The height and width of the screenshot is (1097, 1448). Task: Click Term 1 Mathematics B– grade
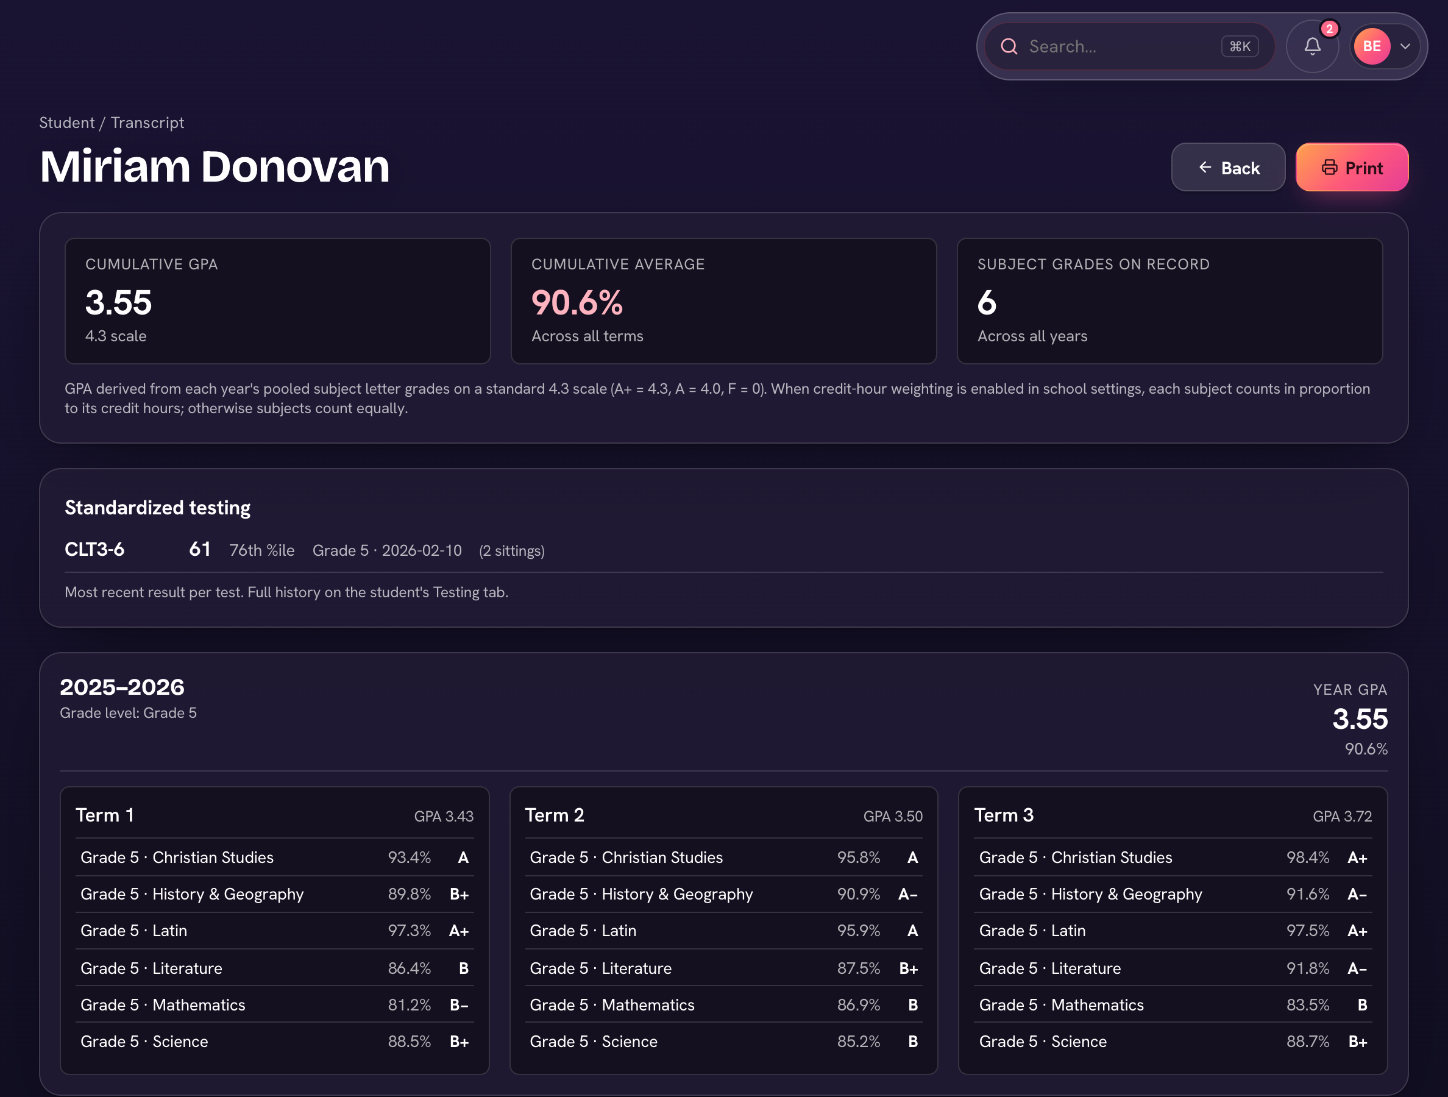459,1005
